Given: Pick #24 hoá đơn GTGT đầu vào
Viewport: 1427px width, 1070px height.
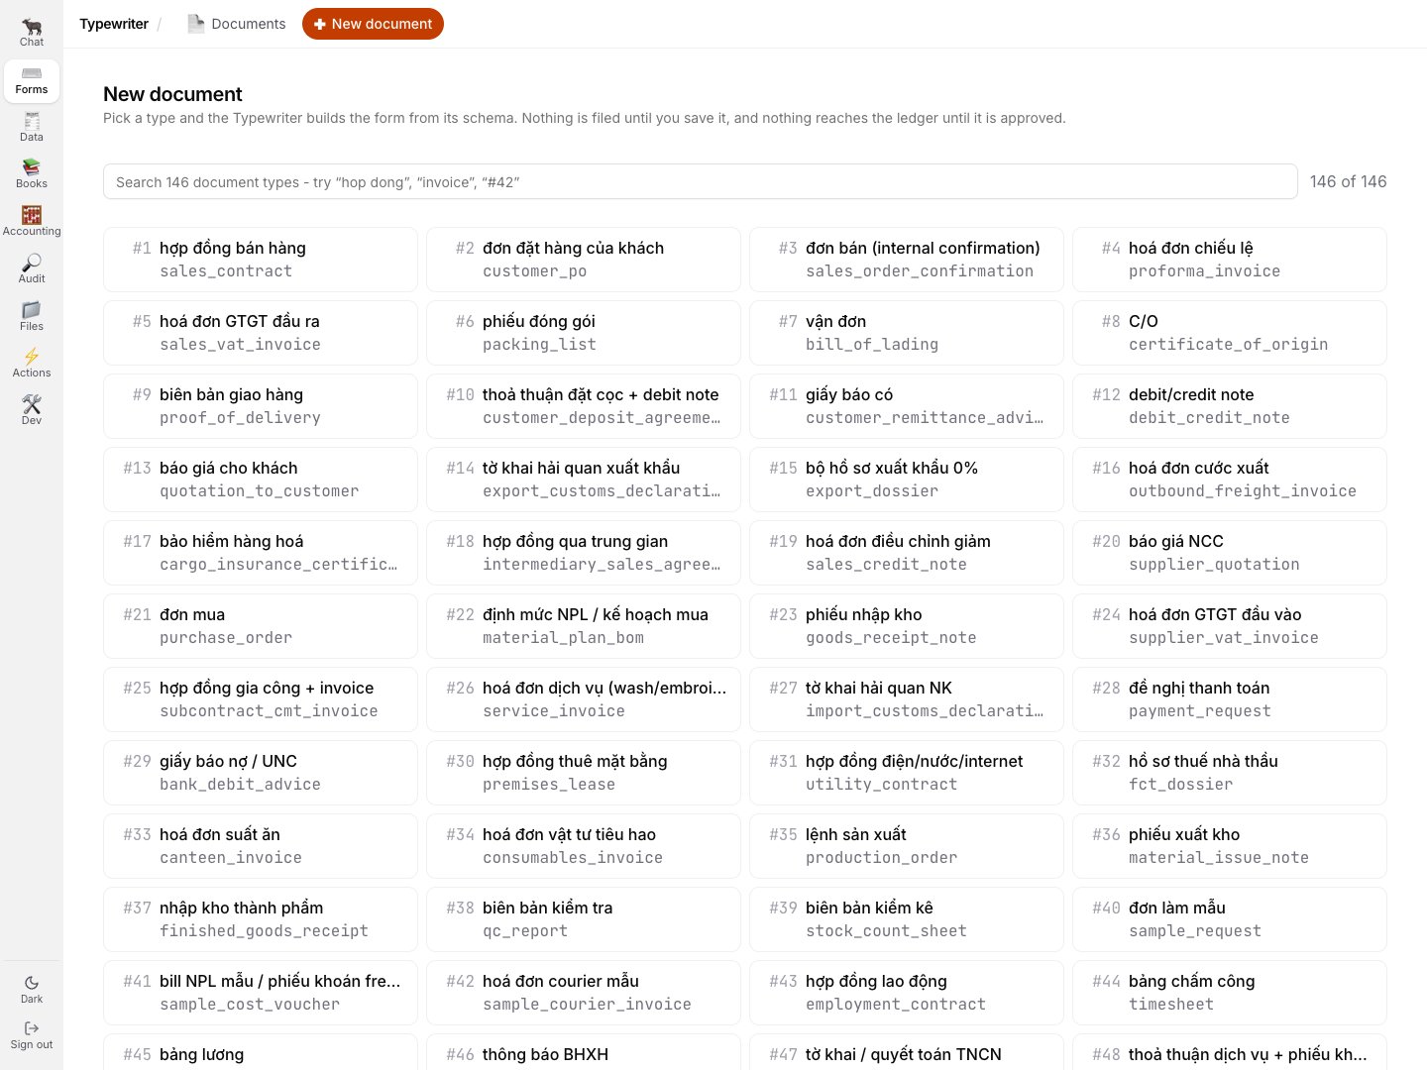Looking at the screenshot, I should tap(1230, 626).
